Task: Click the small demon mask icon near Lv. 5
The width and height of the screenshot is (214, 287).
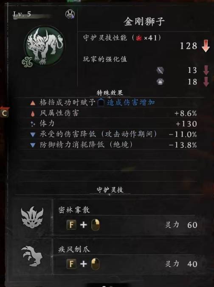Action: 70,14
